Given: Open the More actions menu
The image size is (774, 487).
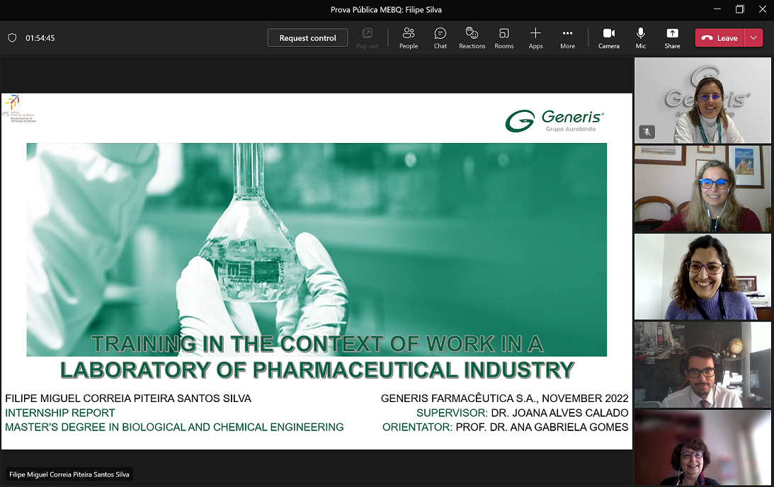Looking at the screenshot, I should pyautogui.click(x=567, y=38).
